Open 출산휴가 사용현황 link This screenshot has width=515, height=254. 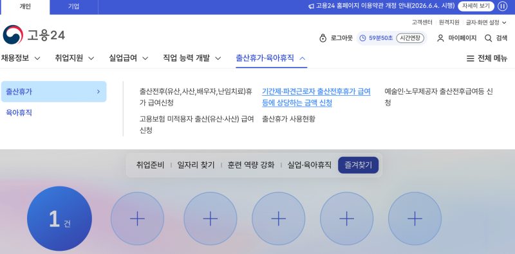point(288,119)
